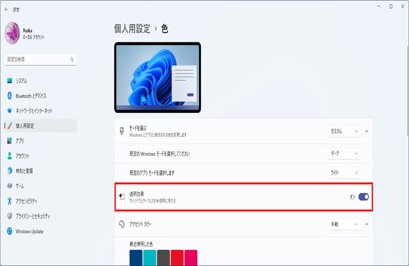Open システム via its monitor icon
Image resolution: width=409 pixels, height=266 pixels.
tap(10, 81)
